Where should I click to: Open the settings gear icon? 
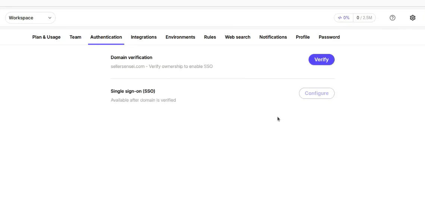pos(413,18)
